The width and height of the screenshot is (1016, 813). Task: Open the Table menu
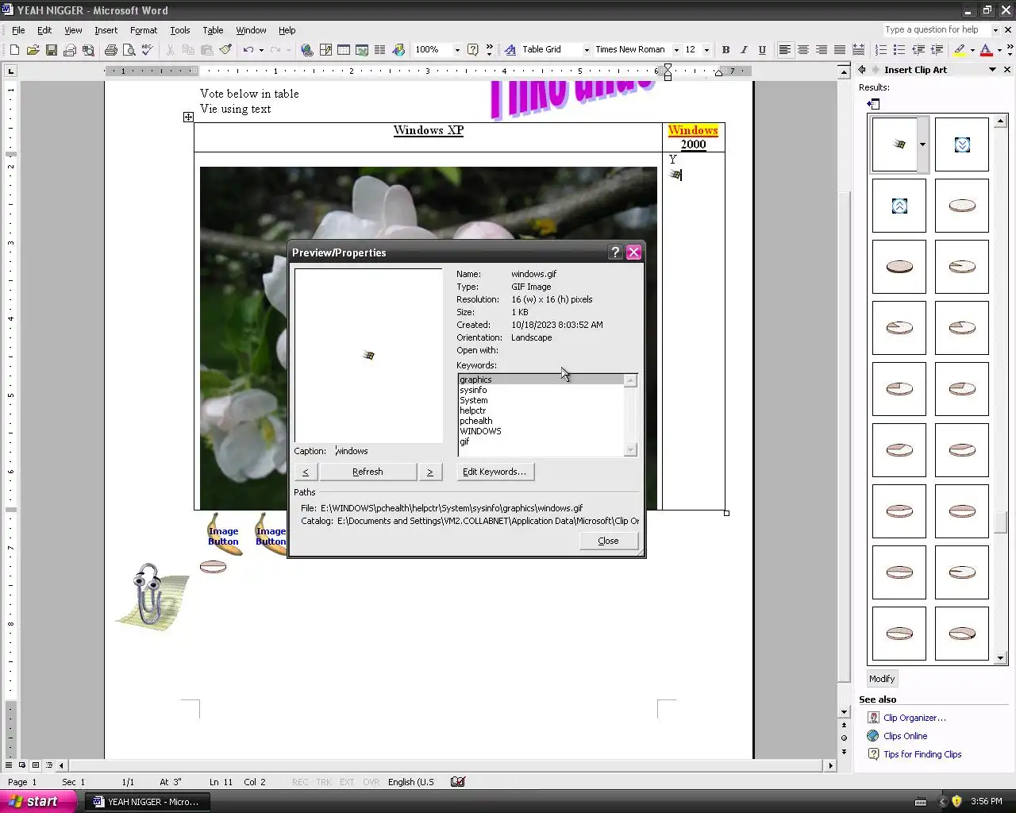213,30
